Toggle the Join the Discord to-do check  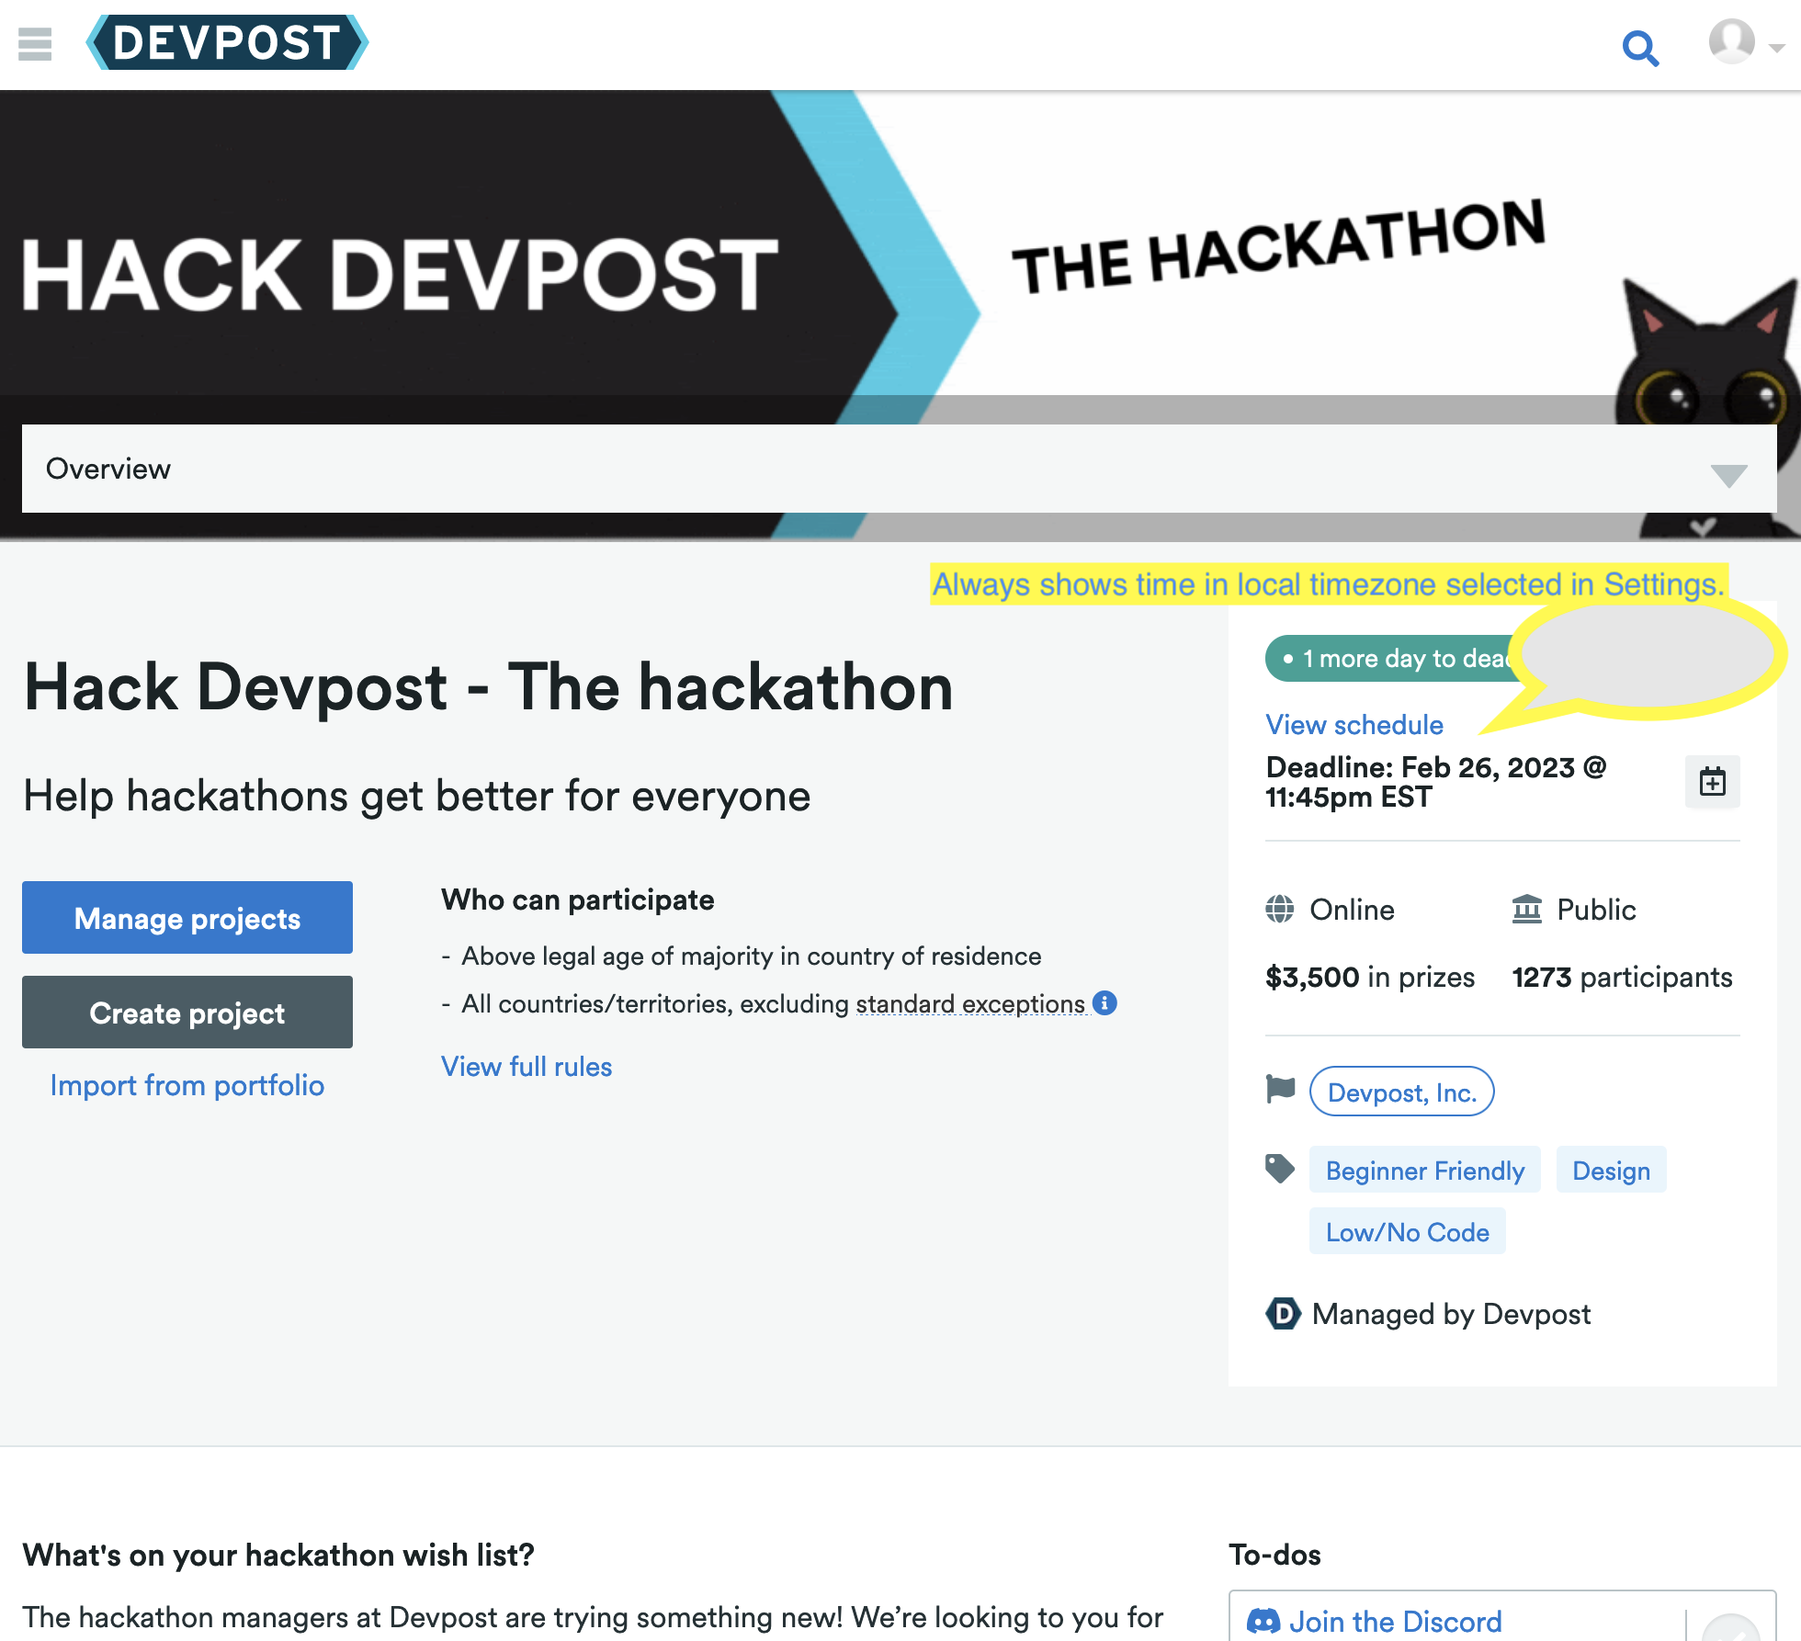(1732, 1628)
